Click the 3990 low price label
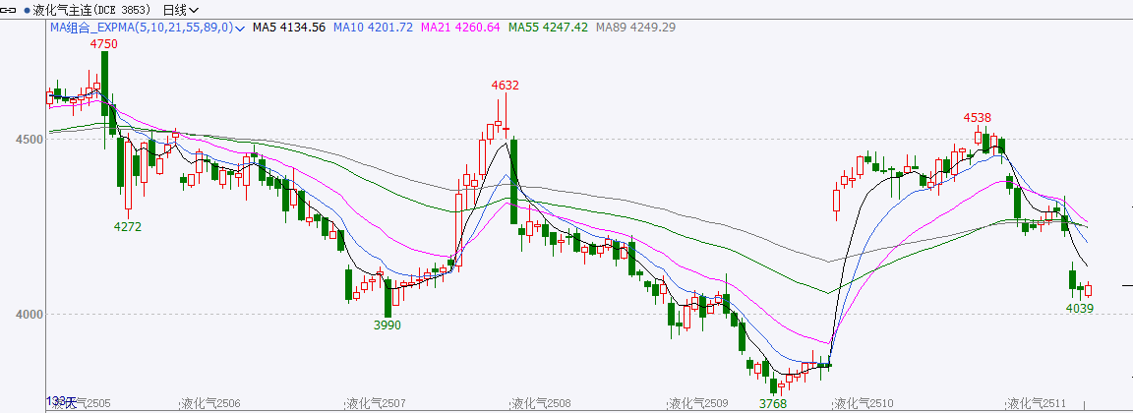 pyautogui.click(x=388, y=324)
